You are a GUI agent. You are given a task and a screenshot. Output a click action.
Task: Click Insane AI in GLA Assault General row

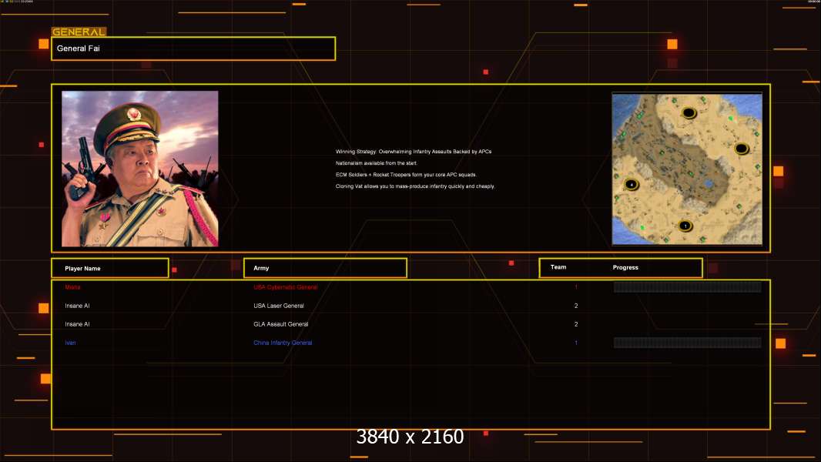(77, 324)
